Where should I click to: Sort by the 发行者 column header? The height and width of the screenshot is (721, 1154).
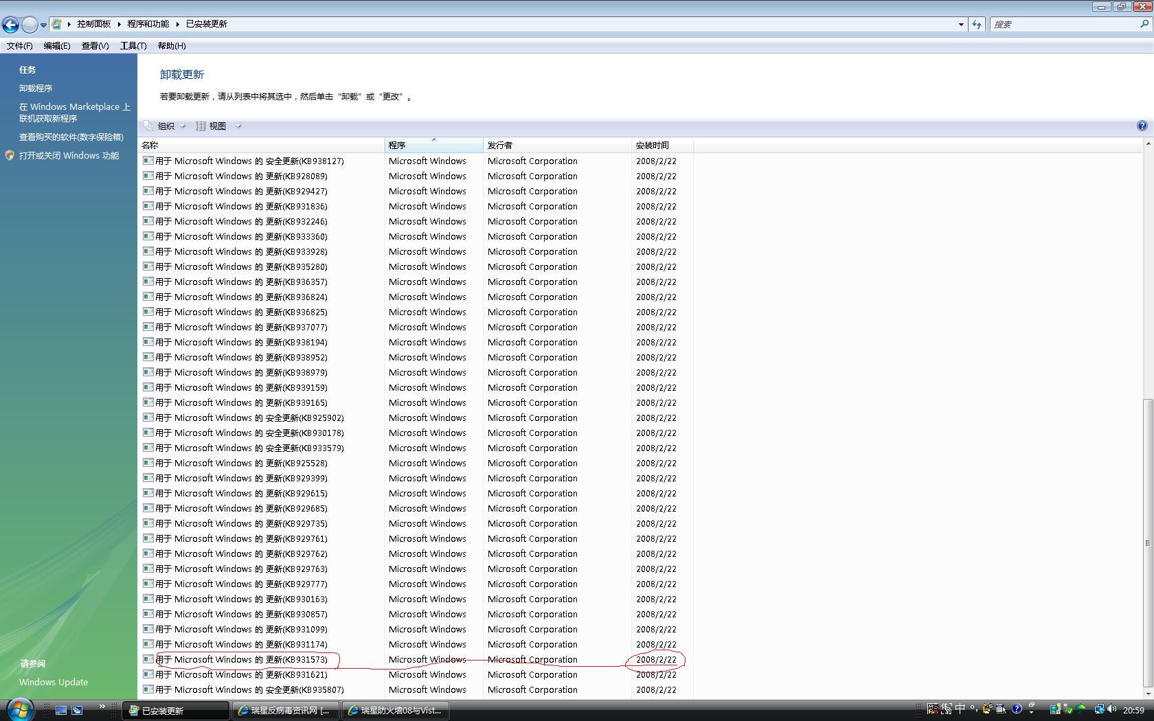[x=558, y=146]
